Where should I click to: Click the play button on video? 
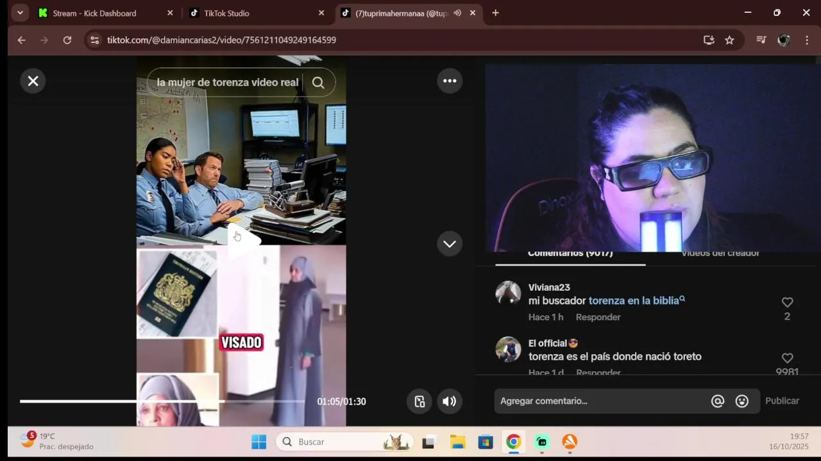[x=245, y=241]
